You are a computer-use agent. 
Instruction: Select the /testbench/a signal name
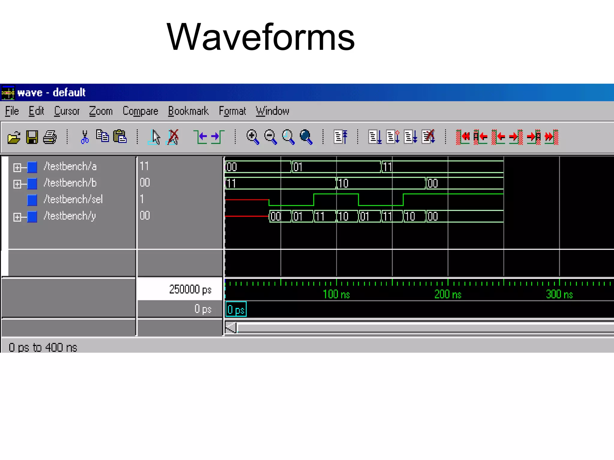70,166
